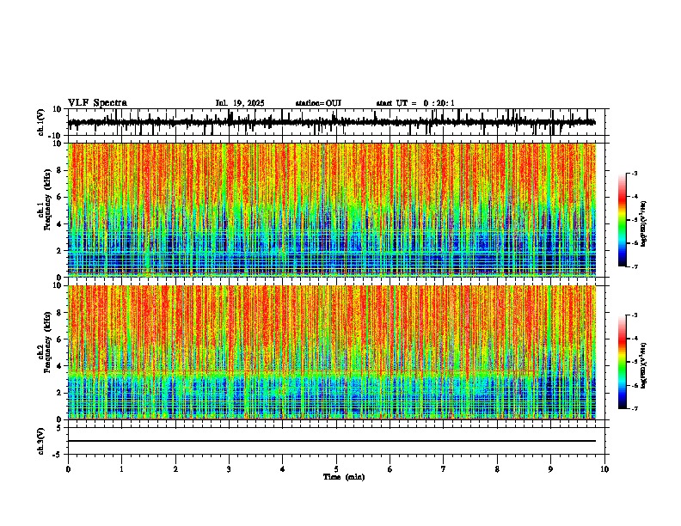Click the flat ch.3 voltage line
Screen dimensions: 681x526
pos(332,441)
